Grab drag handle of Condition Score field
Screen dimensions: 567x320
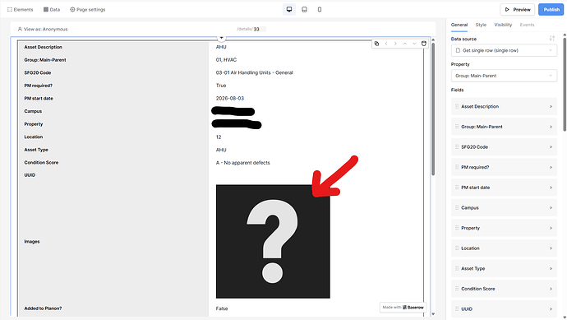pos(457,289)
